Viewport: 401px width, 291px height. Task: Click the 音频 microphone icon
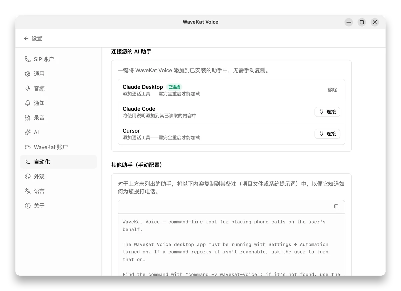[28, 89]
